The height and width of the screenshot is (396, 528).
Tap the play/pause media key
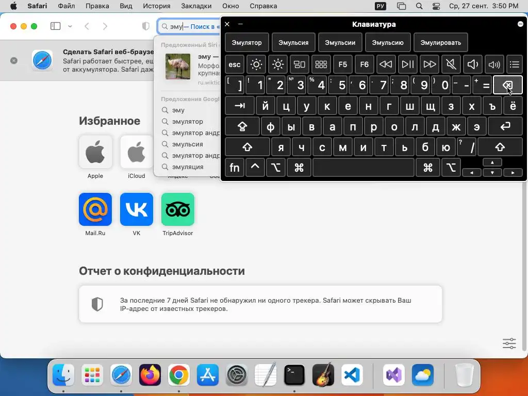pos(408,64)
